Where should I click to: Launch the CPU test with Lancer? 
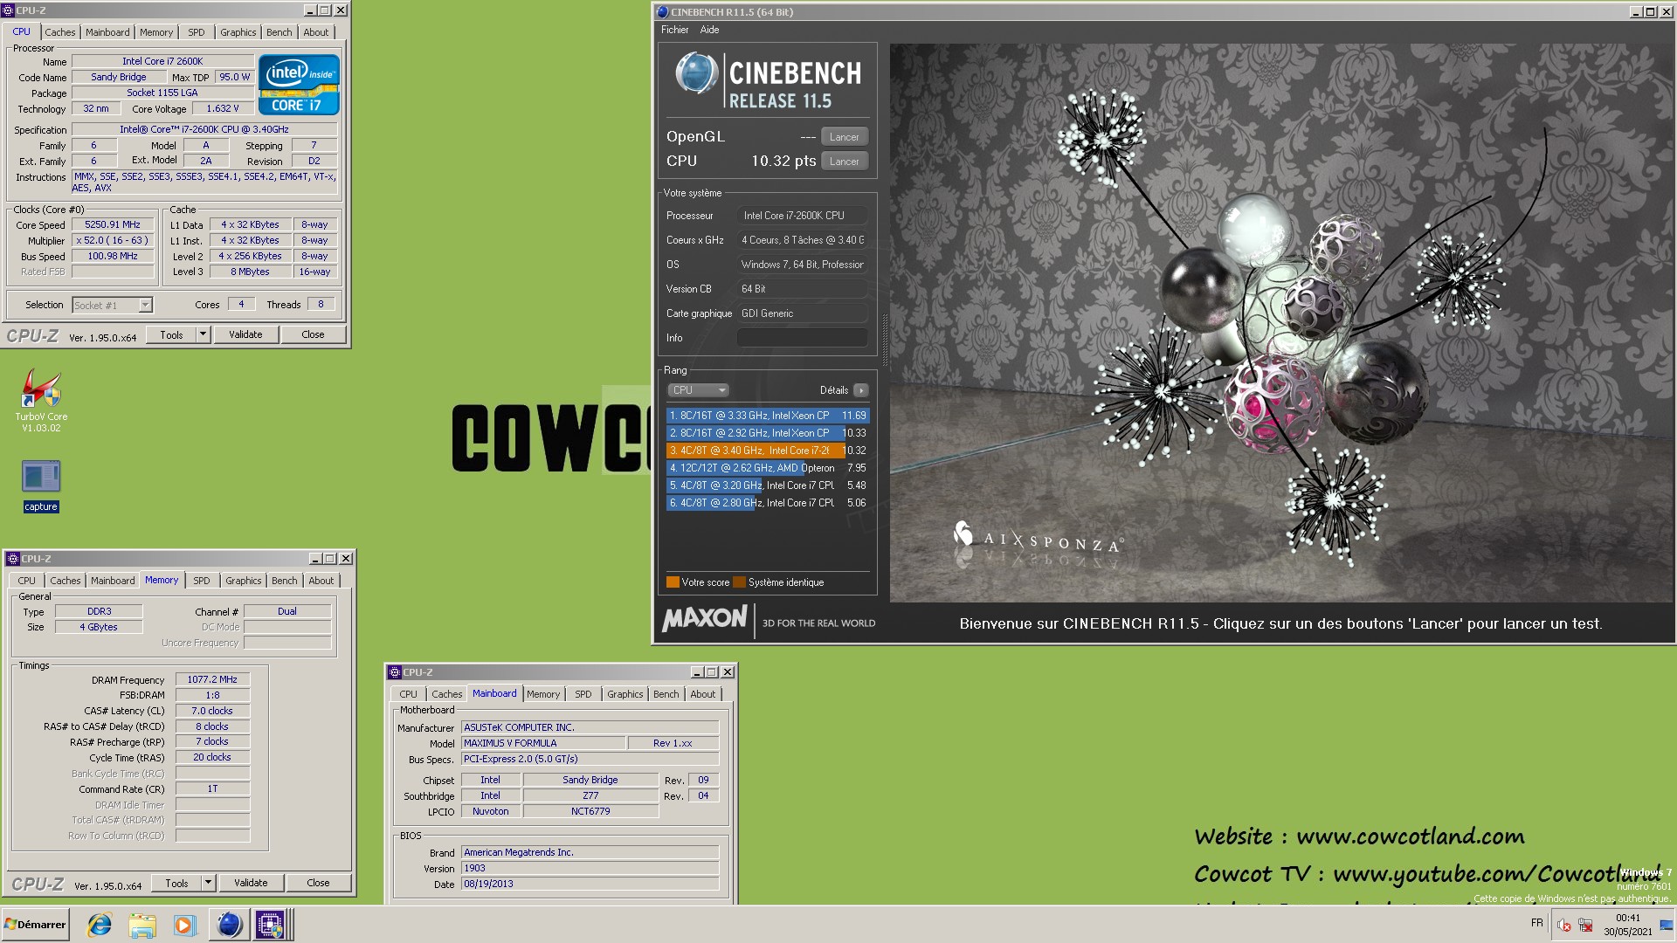844,162
